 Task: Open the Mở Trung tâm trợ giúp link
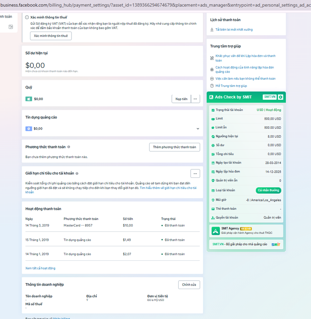point(231,86)
